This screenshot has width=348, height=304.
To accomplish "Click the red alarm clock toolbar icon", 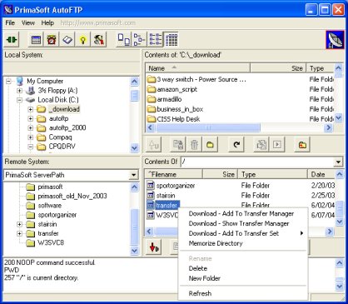I will 52,40.
